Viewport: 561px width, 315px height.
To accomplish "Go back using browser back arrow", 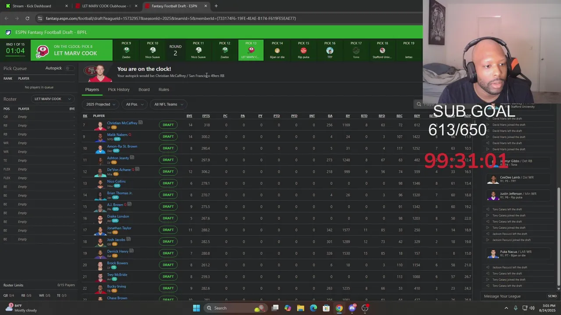I will [6, 18].
